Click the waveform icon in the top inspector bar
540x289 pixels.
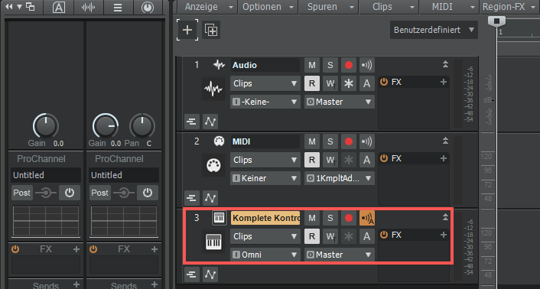click(x=88, y=7)
